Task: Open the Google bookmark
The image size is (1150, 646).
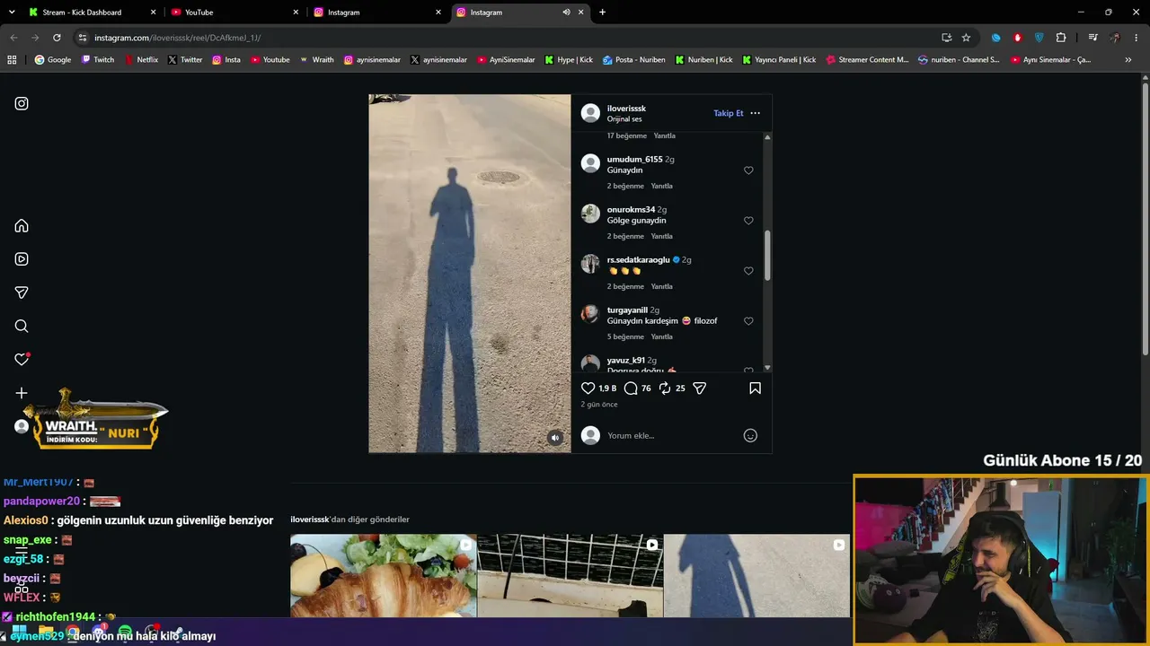Action: (x=53, y=60)
